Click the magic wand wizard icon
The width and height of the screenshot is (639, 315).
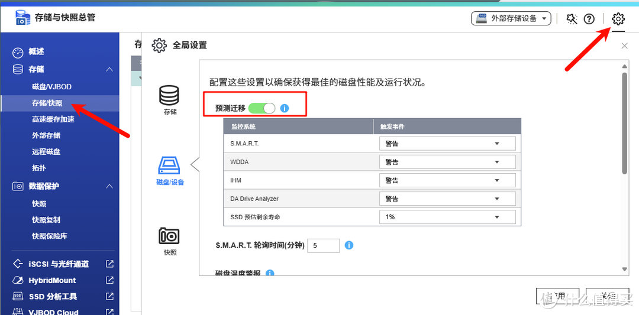click(x=571, y=19)
